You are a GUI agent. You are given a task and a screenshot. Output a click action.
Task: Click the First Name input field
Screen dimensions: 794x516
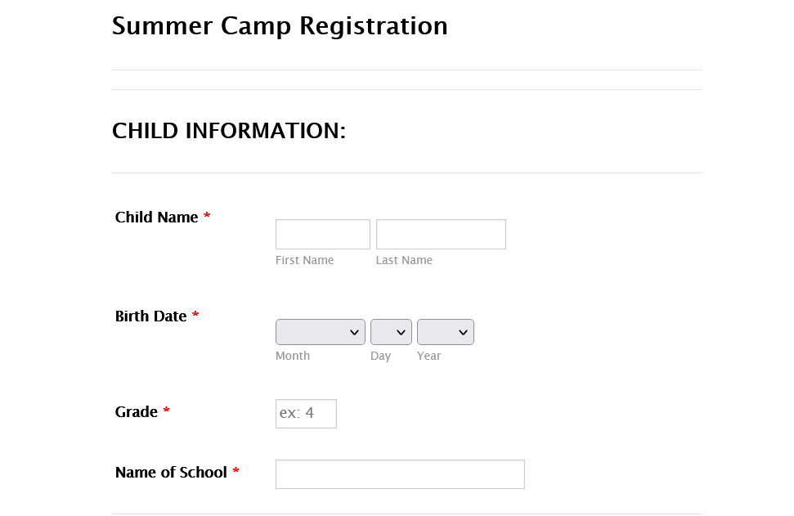point(322,234)
